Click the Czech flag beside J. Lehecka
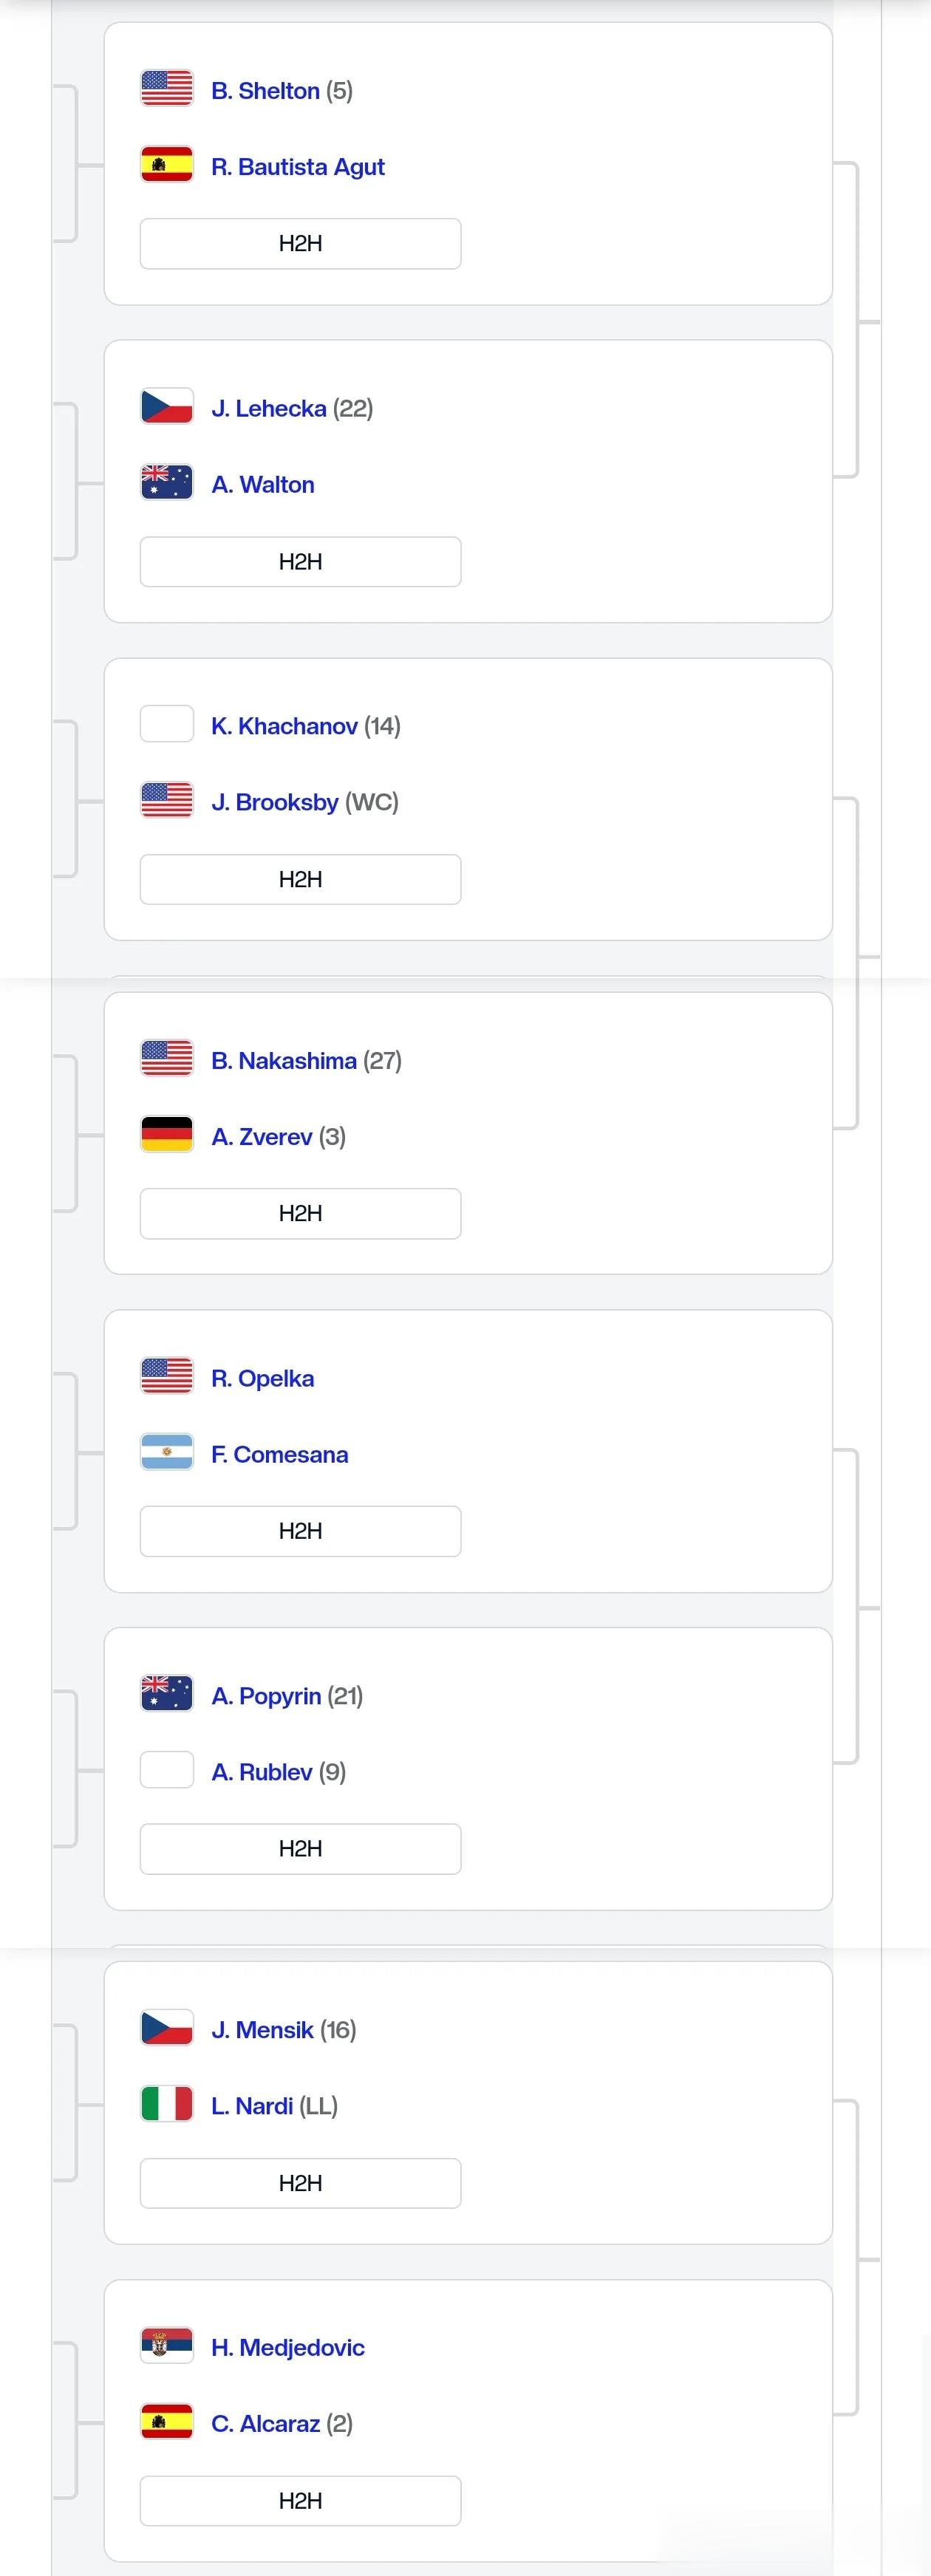The width and height of the screenshot is (931, 2576). coord(167,406)
